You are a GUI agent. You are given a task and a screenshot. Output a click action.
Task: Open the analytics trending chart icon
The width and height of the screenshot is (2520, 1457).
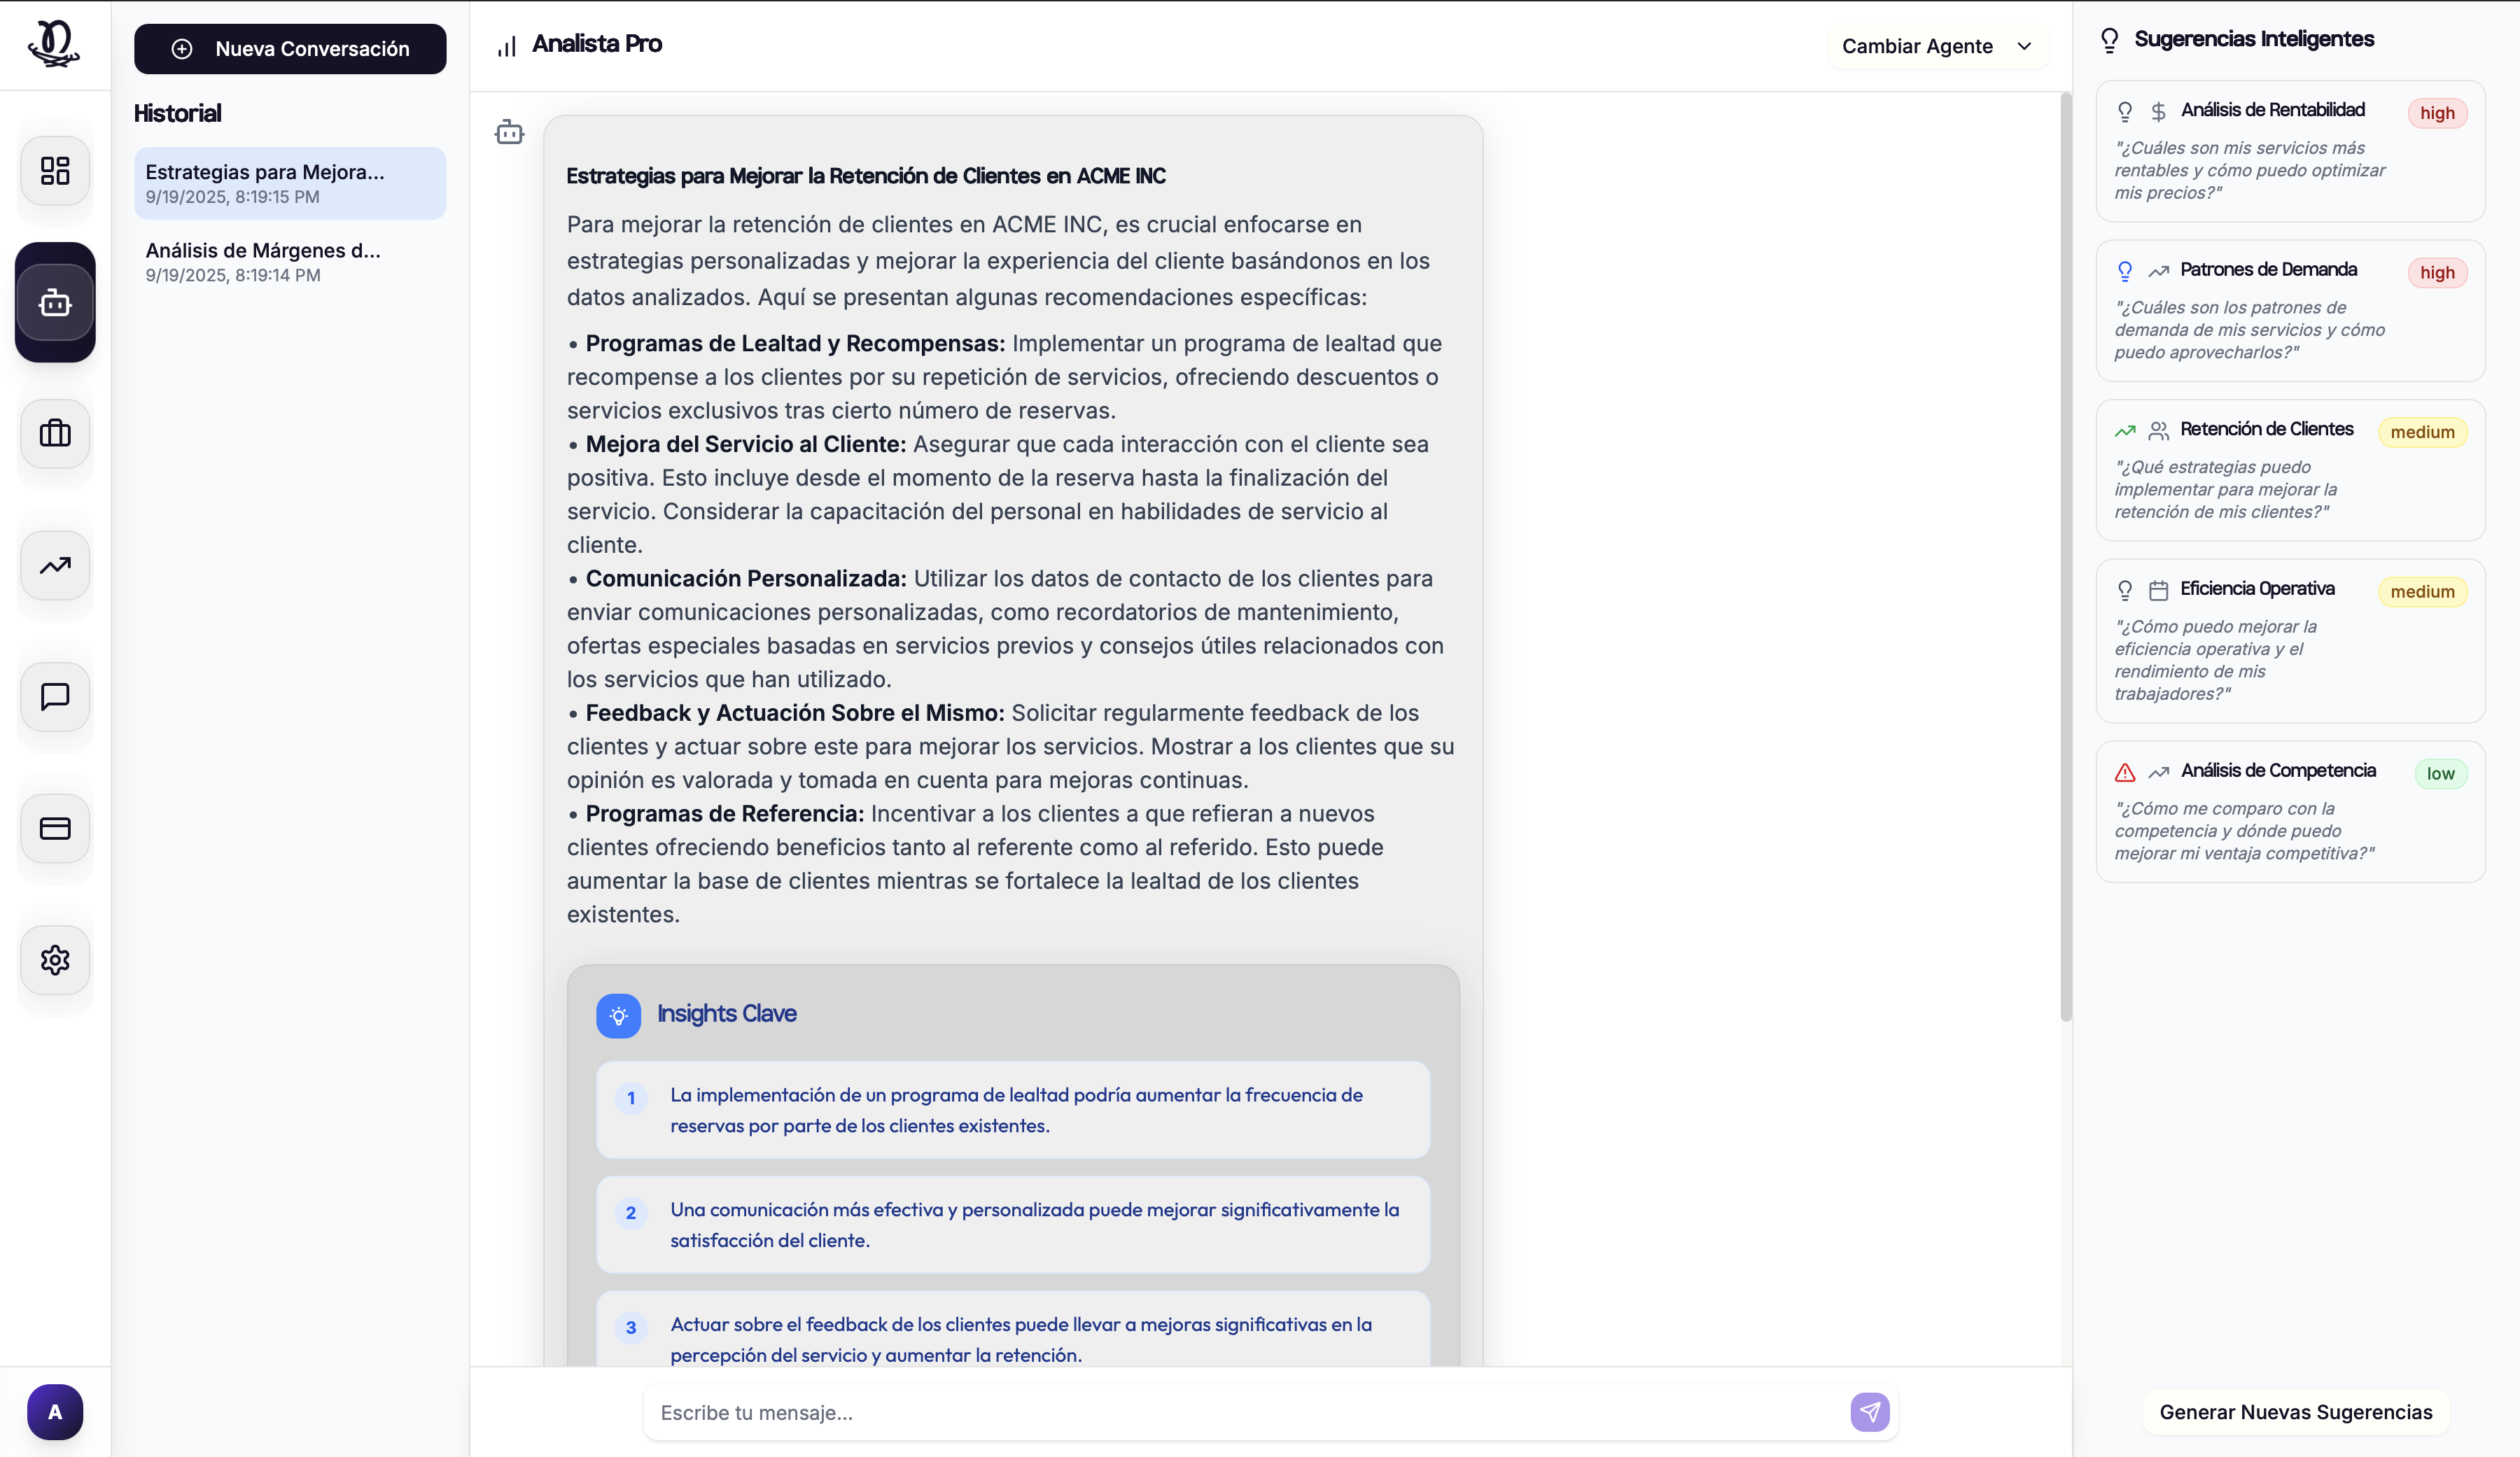tap(54, 566)
